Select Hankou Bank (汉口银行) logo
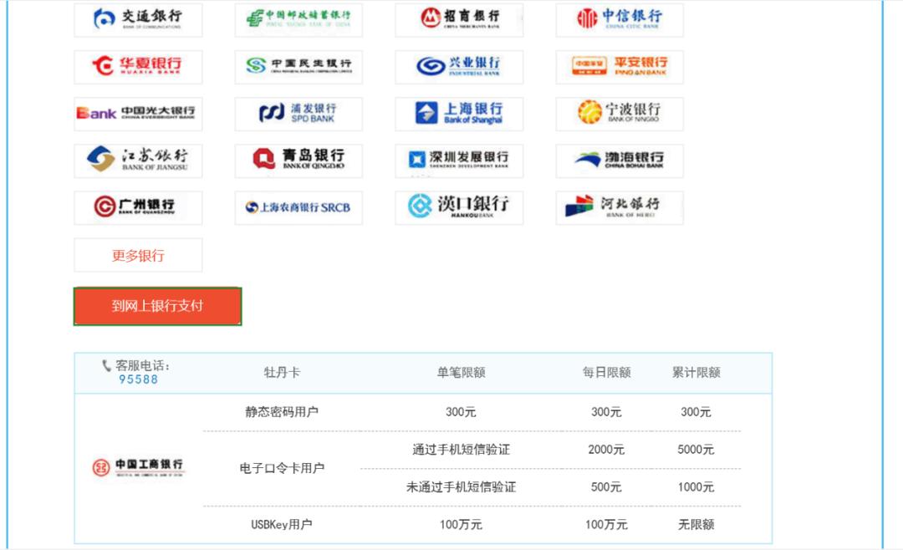 [461, 207]
